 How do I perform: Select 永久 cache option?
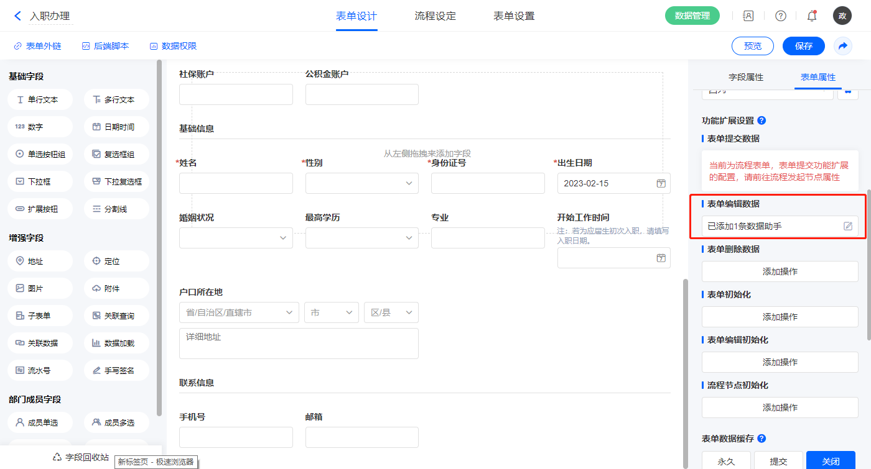coord(726,461)
